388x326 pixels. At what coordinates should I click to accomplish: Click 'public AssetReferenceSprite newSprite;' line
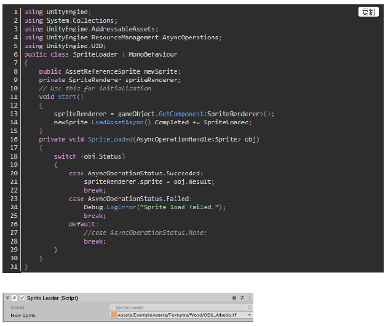(110, 71)
